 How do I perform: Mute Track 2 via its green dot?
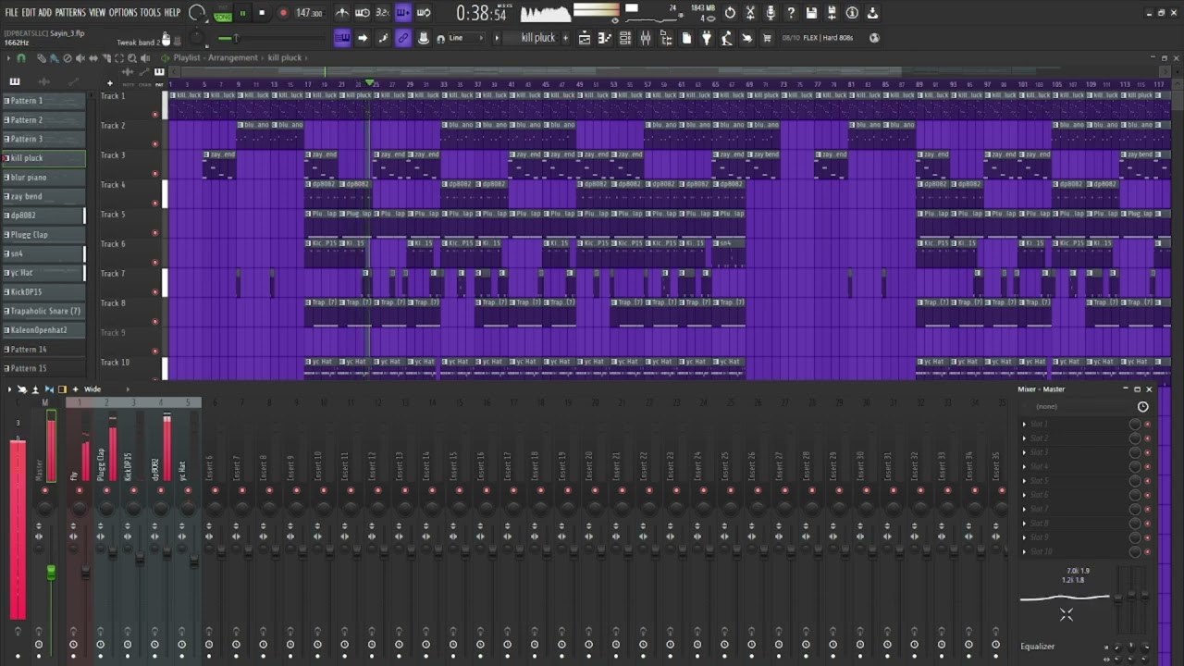coord(154,144)
